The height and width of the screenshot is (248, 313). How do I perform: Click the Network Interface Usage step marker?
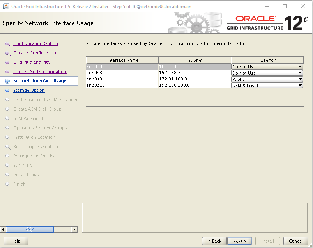click(x=7, y=81)
